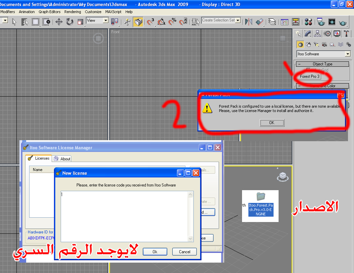Screen dimensions: 354x273
Task: Click the license text scrollbar down arrow
Action: [x=190, y=238]
